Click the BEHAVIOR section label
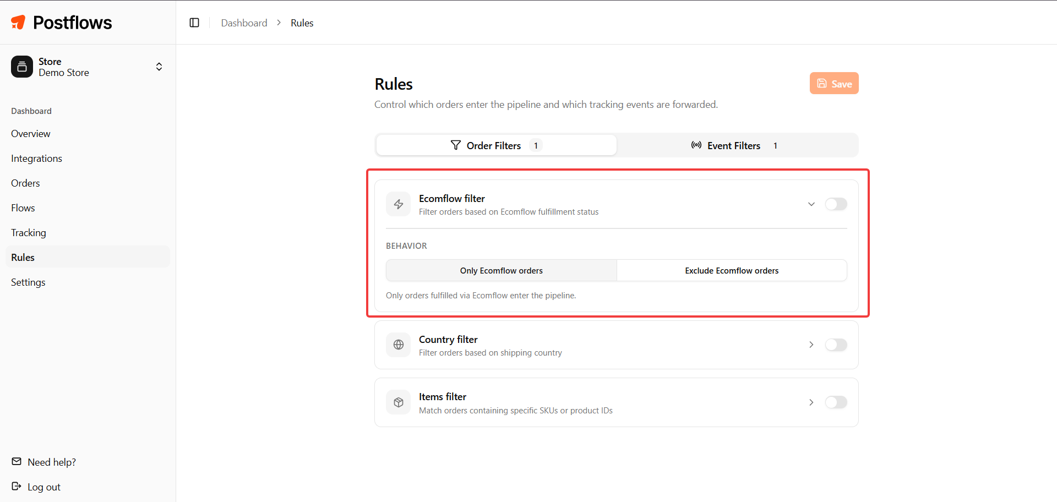Image resolution: width=1057 pixels, height=502 pixels. click(x=406, y=245)
